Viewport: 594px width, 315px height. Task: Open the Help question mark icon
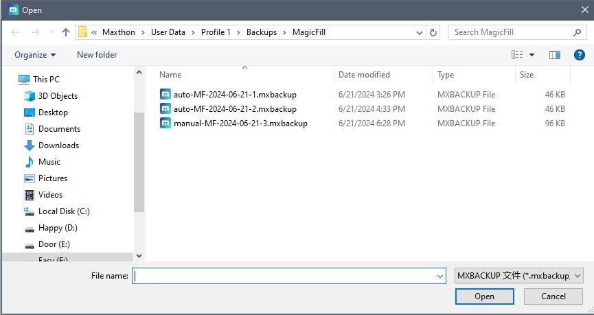click(x=579, y=55)
